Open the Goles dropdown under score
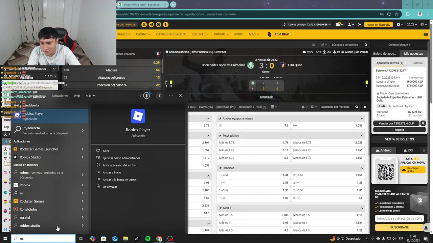The width and height of the screenshot is (433, 243). point(267,72)
